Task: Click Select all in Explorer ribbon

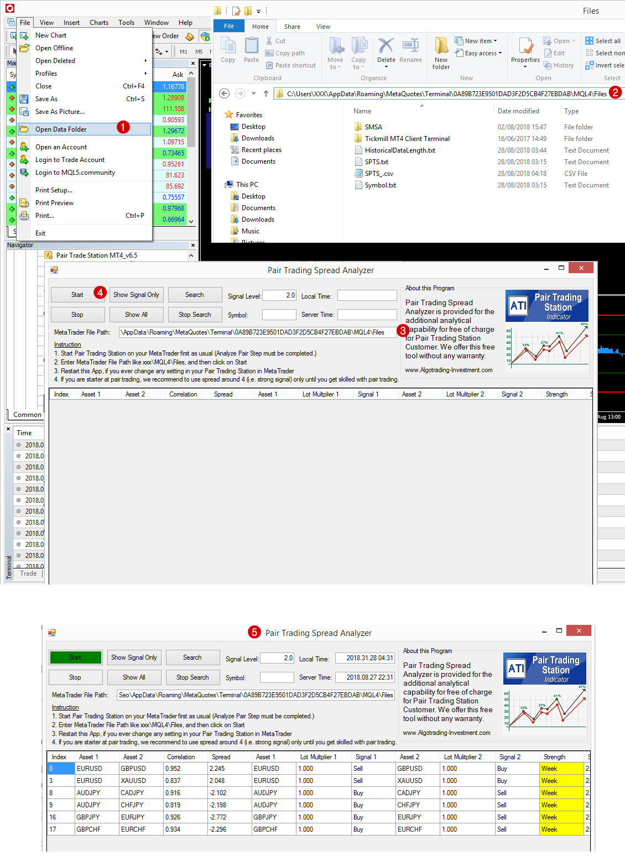Action: [603, 41]
